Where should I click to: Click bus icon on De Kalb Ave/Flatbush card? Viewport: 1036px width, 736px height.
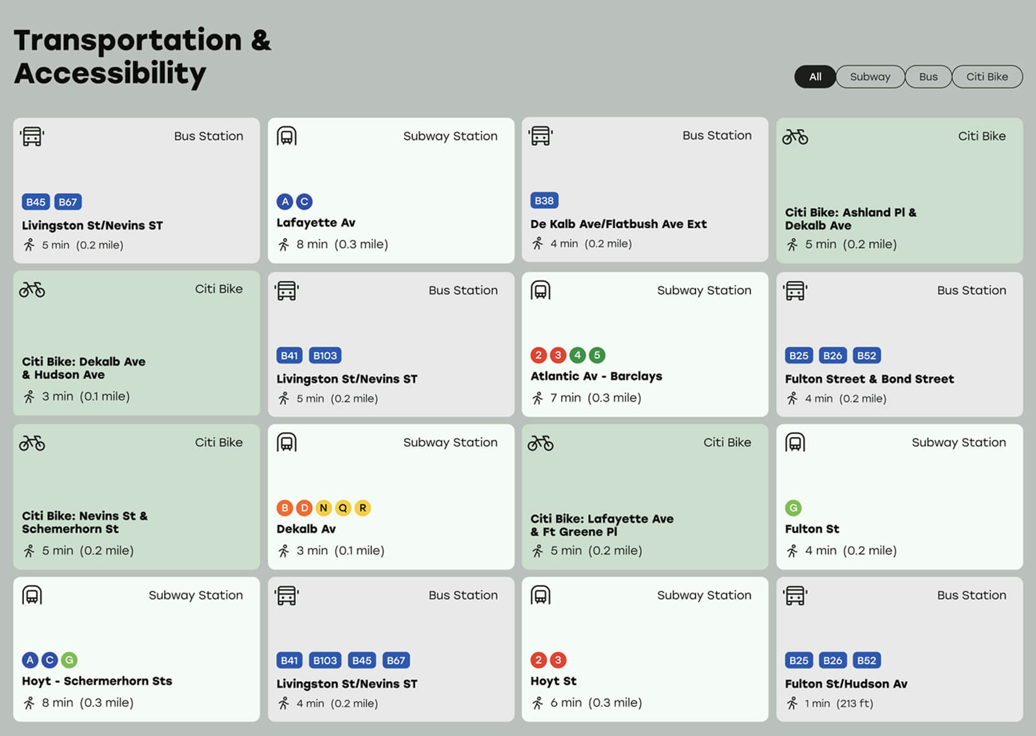pos(540,136)
